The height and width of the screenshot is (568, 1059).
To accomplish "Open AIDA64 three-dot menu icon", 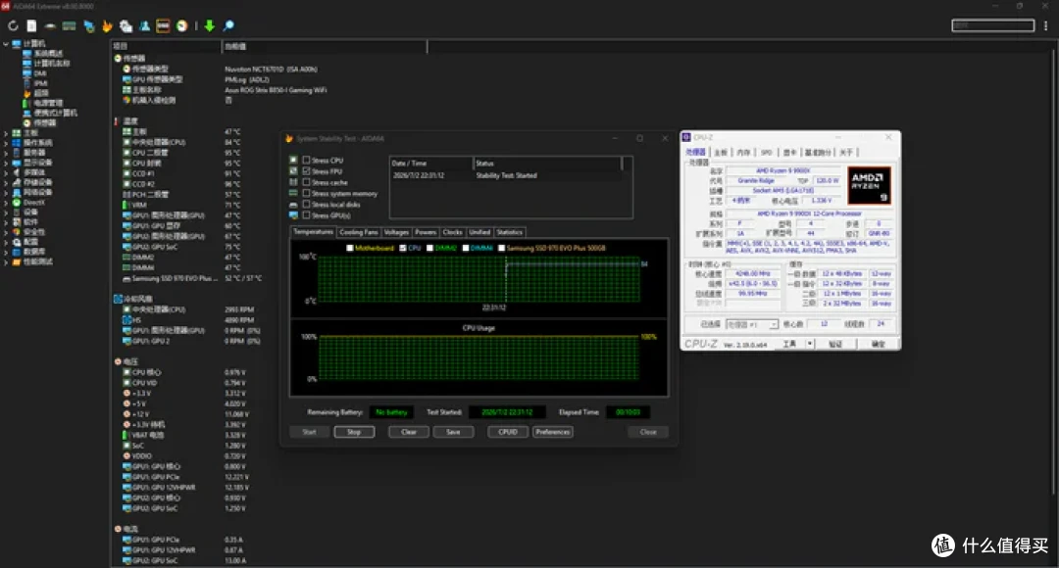I will (x=1045, y=25).
